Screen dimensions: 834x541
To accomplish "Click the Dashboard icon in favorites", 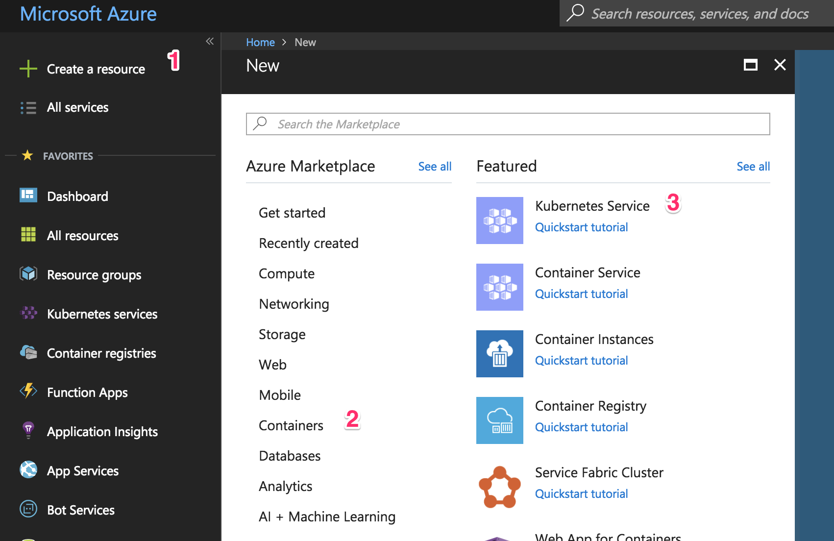I will click(x=28, y=195).
